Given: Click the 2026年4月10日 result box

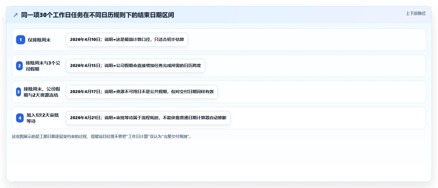Looking at the screenshot, I should tap(127, 40).
